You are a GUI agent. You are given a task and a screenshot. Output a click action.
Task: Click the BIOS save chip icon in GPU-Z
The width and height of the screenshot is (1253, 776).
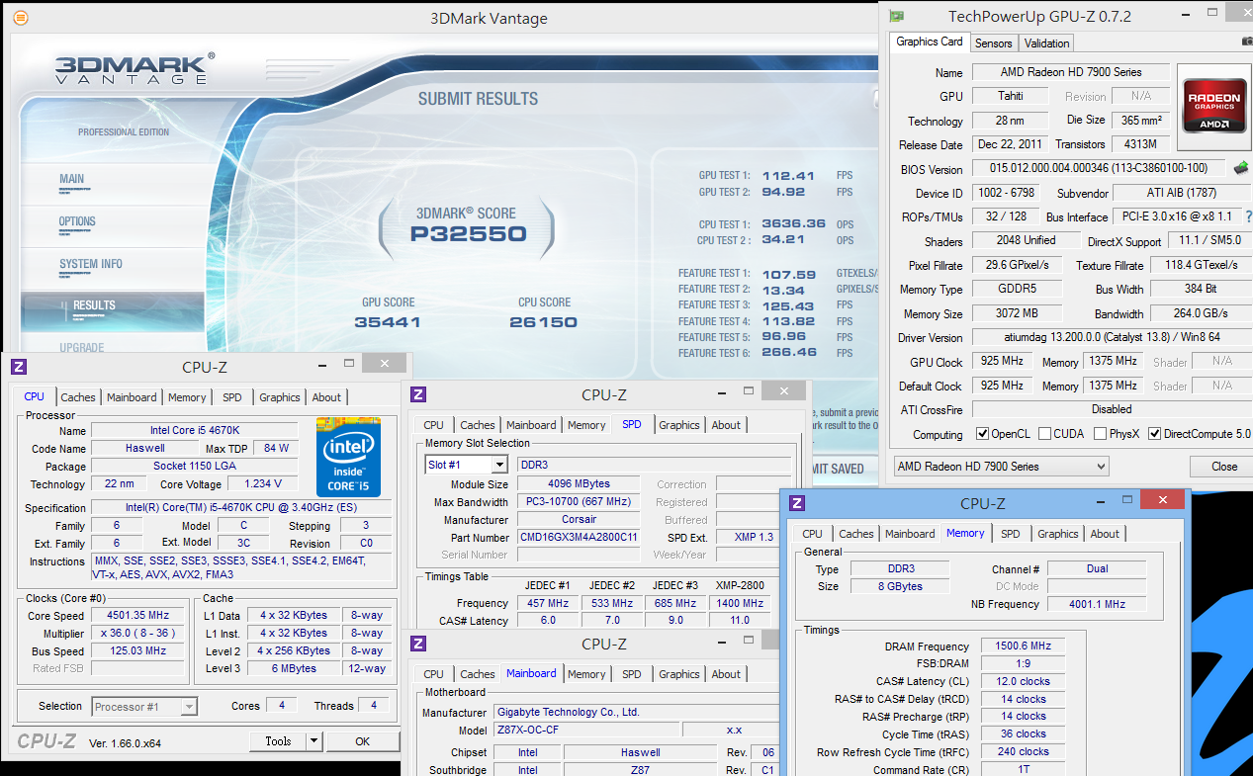pyautogui.click(x=1241, y=168)
